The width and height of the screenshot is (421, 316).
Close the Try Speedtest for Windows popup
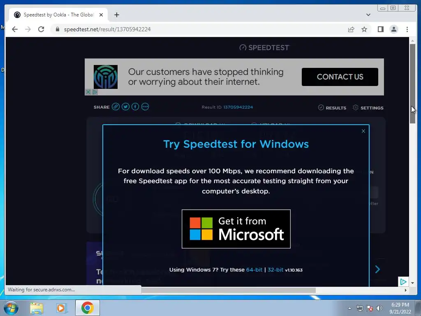(363, 131)
